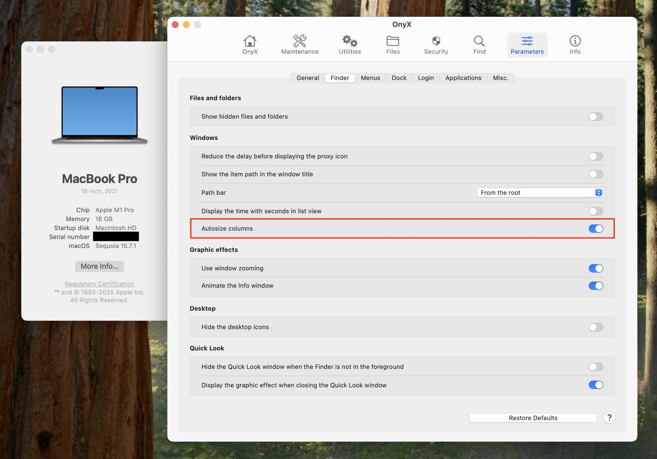This screenshot has height=459, width=657.
Task: Go to the Security section
Action: click(436, 45)
